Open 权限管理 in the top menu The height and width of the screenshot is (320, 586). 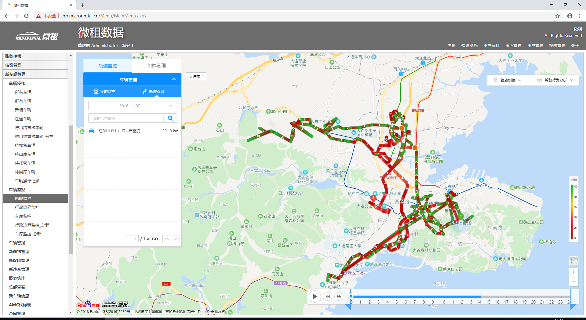tap(557, 45)
